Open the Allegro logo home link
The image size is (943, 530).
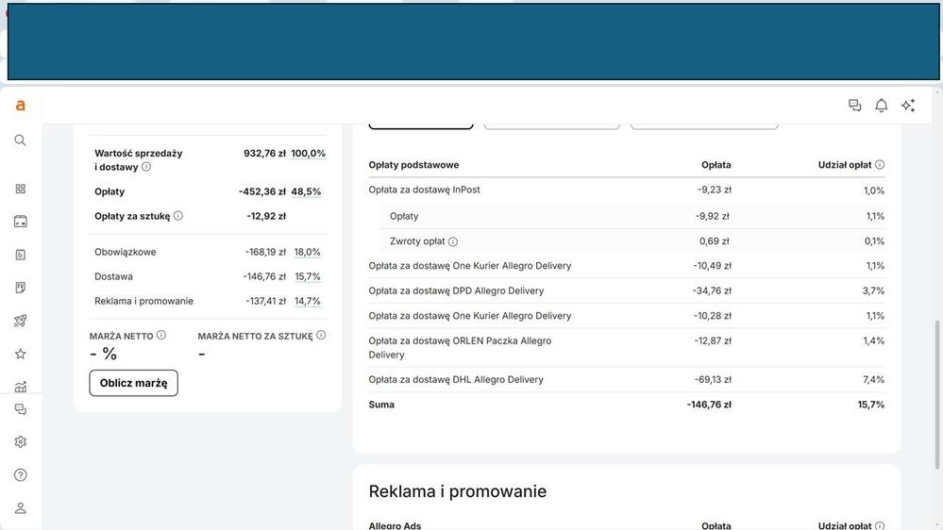21,106
